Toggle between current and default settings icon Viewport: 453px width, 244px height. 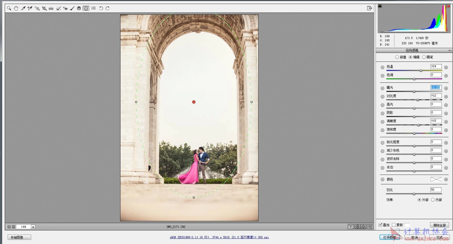point(370,226)
